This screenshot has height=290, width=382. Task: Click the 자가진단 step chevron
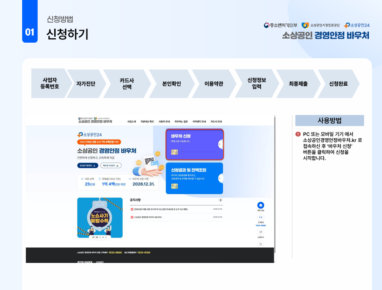coord(86,84)
